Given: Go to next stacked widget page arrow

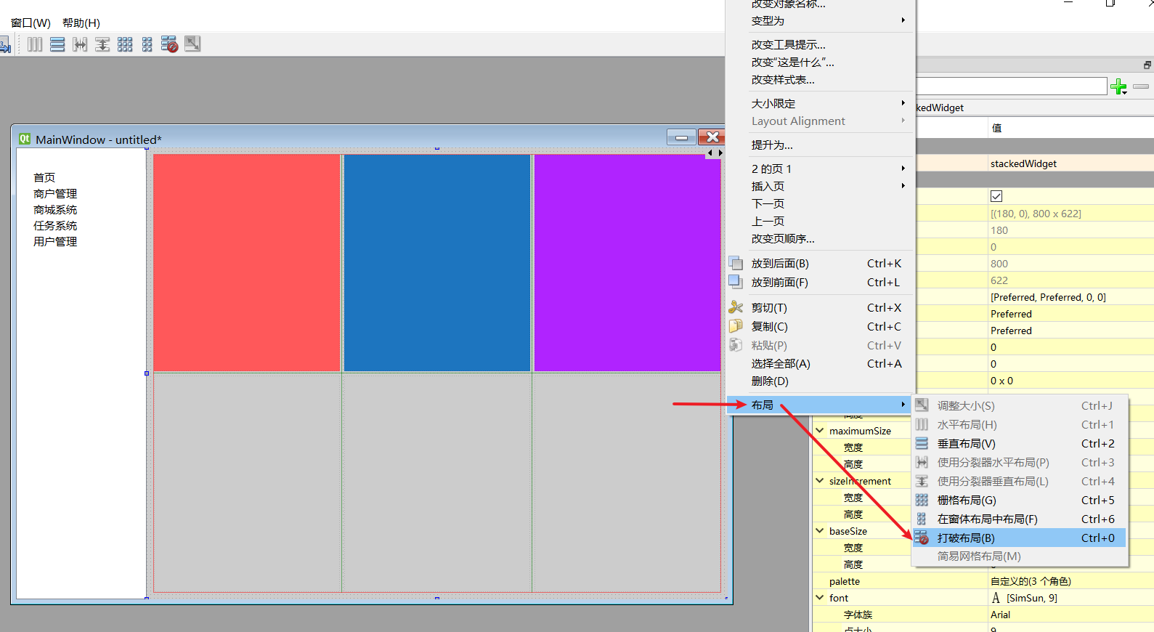Looking at the screenshot, I should (x=720, y=153).
